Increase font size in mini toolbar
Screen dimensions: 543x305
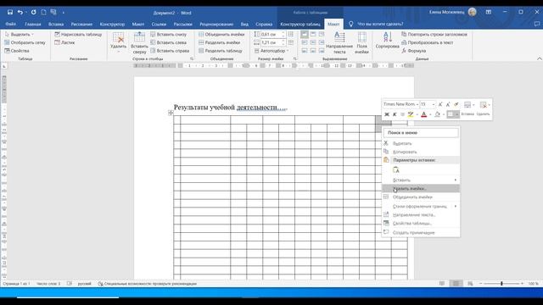[x=440, y=104]
